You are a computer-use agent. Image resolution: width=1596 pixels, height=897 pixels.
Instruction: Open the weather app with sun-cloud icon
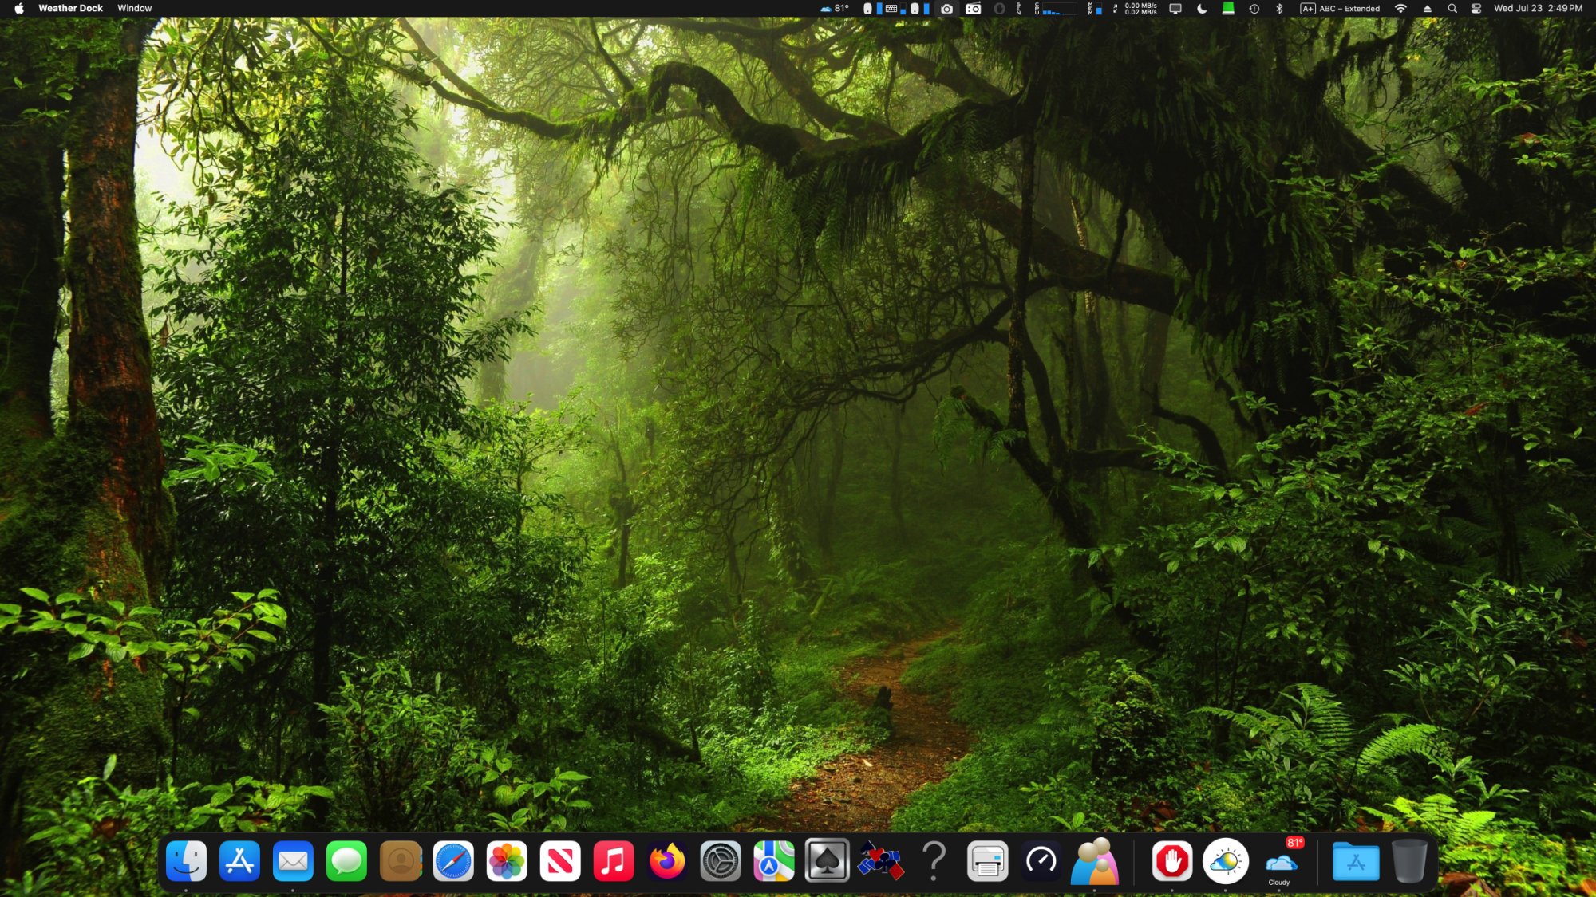[x=1226, y=862]
